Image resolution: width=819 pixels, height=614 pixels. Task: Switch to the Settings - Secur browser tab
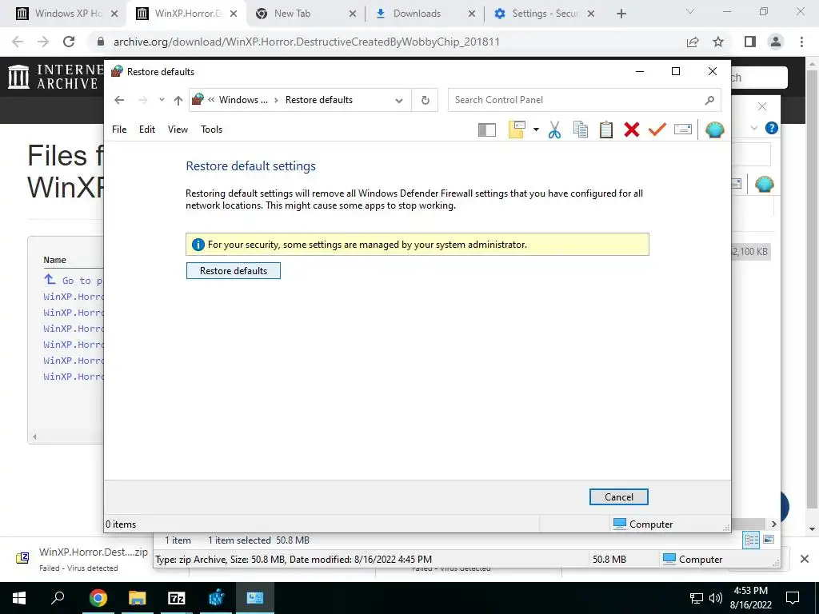point(544,14)
